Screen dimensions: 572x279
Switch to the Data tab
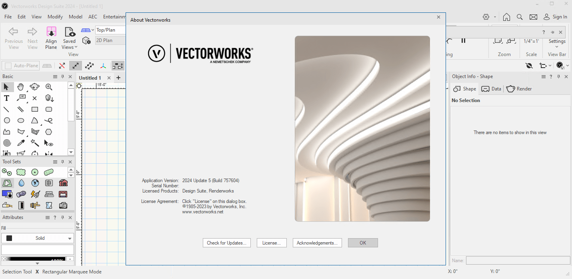tap(491, 89)
